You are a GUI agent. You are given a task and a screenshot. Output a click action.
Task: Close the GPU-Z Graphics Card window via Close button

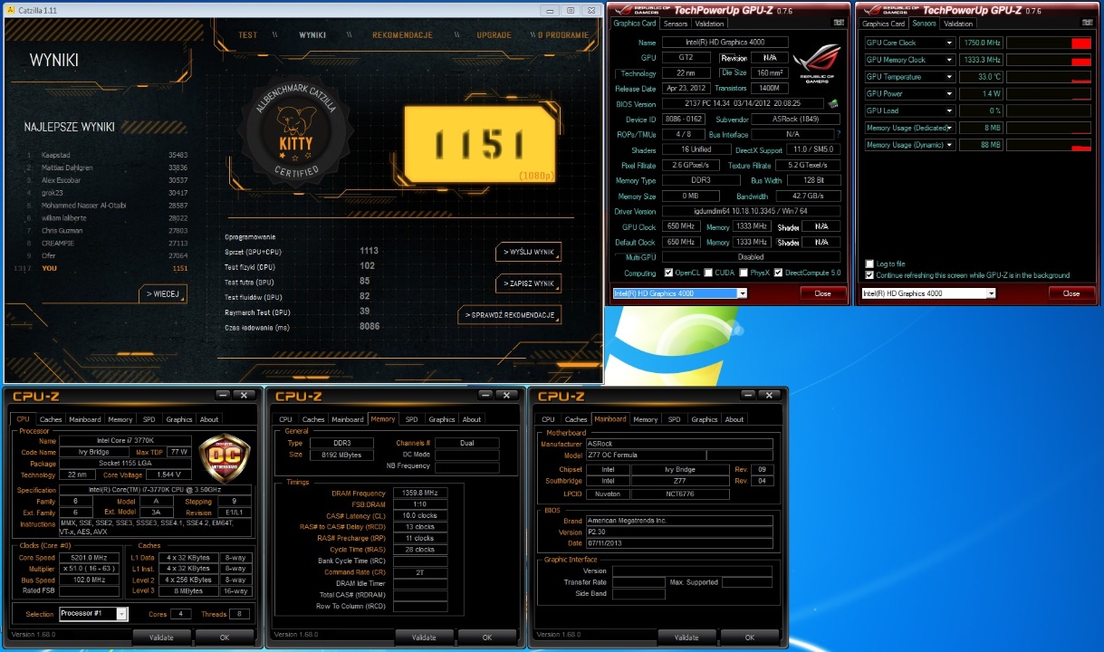coord(822,293)
